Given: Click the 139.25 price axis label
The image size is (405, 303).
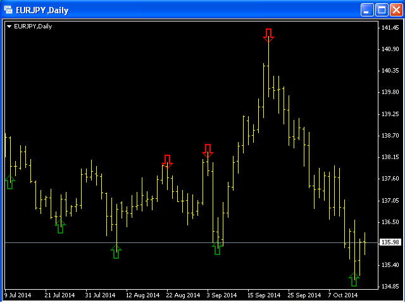Looking at the screenshot, I should pyautogui.click(x=390, y=114).
